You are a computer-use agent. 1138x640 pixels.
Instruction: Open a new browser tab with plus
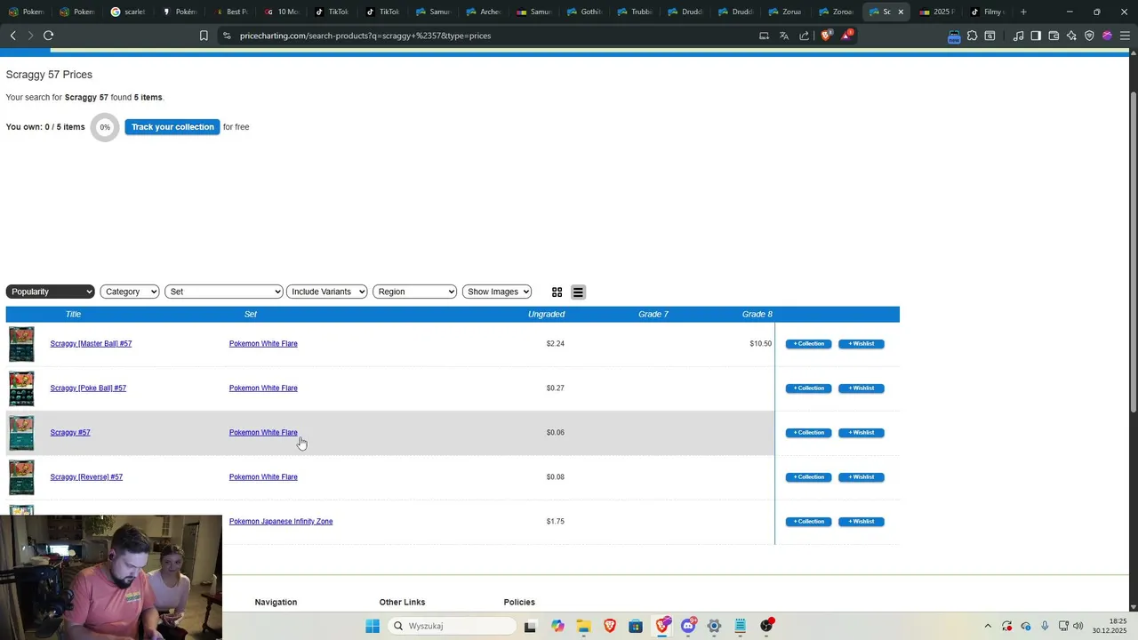1023,12
